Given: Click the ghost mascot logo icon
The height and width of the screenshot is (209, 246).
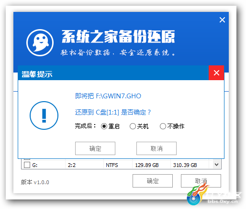Looking at the screenshot, I should point(40,42).
